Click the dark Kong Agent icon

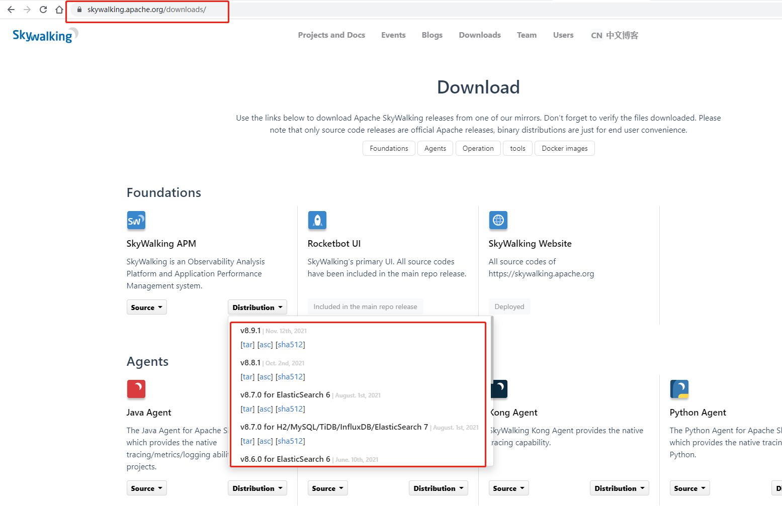coord(500,389)
